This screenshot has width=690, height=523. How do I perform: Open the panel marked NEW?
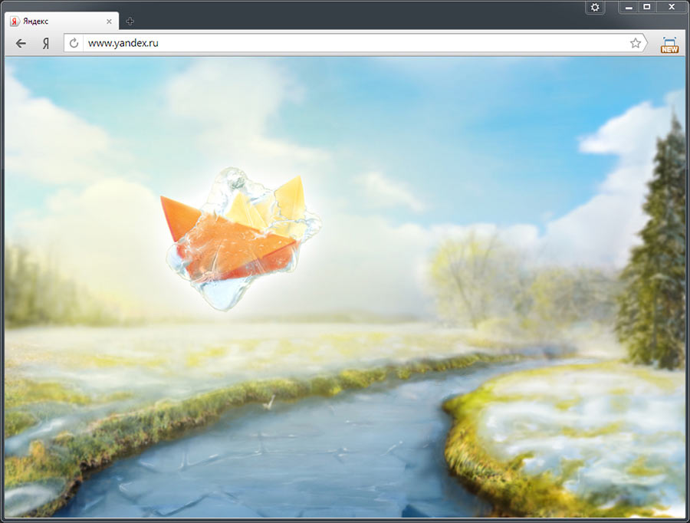669,44
